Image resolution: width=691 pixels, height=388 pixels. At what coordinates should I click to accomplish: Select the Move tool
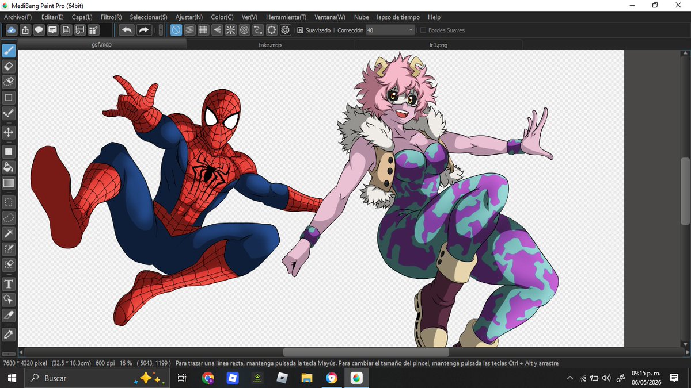[9, 132]
